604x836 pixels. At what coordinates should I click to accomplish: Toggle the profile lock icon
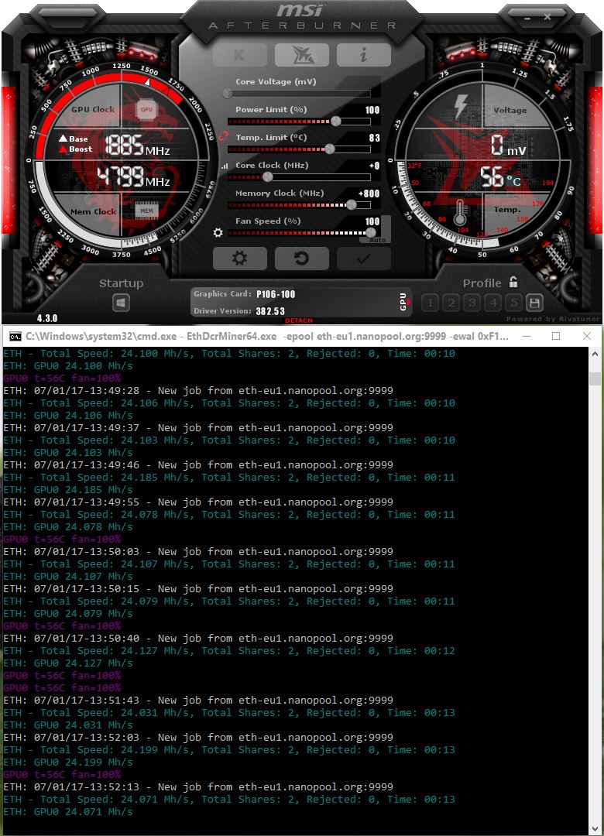(513, 282)
